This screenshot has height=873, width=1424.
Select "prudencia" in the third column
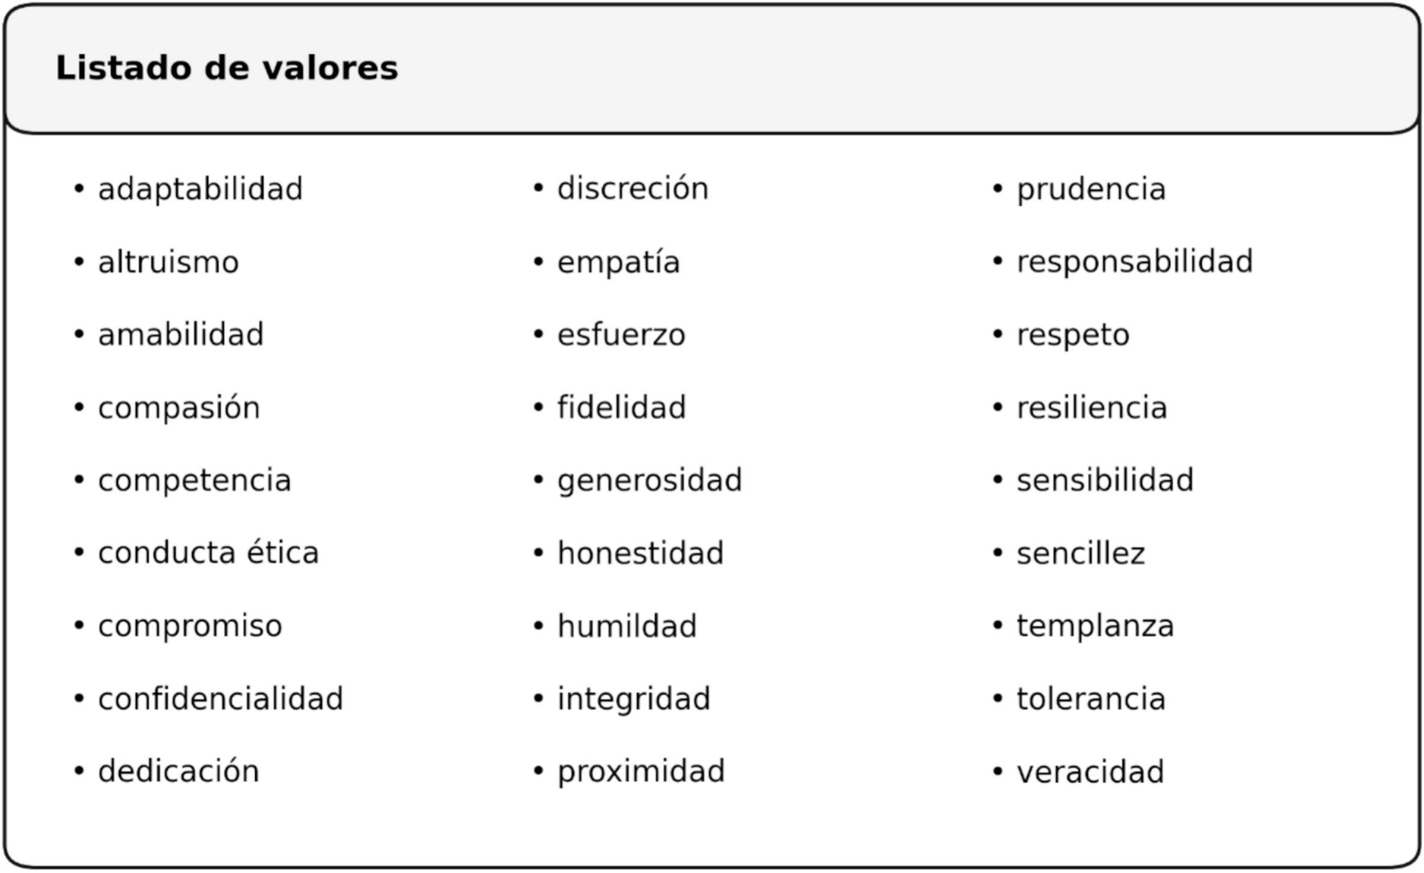click(1091, 189)
